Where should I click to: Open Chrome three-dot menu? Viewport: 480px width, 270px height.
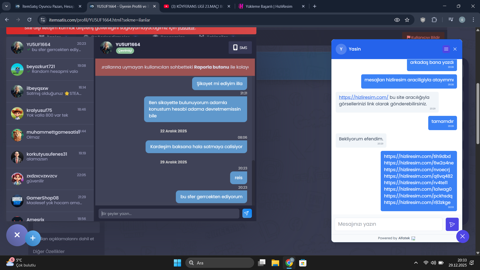[x=473, y=20]
